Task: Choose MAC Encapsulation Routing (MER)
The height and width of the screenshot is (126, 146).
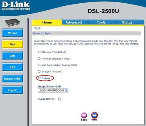Action: coord(39,65)
